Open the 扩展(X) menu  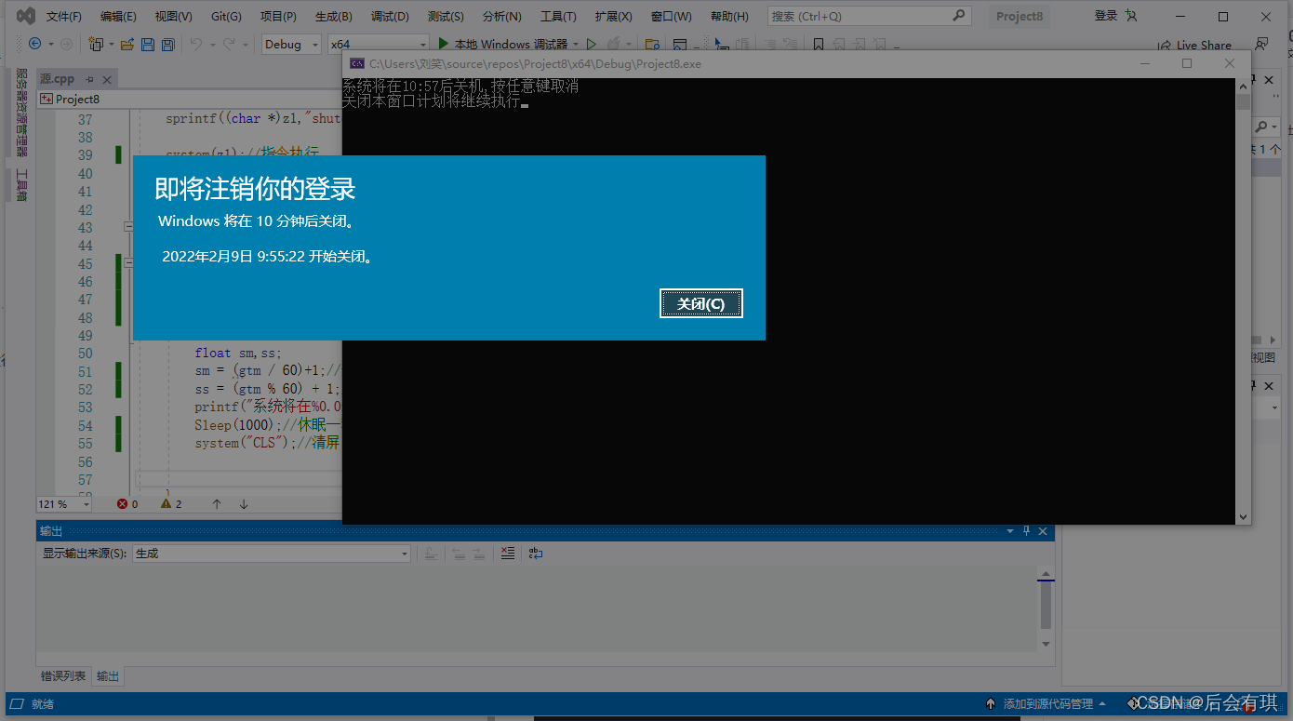(x=614, y=17)
